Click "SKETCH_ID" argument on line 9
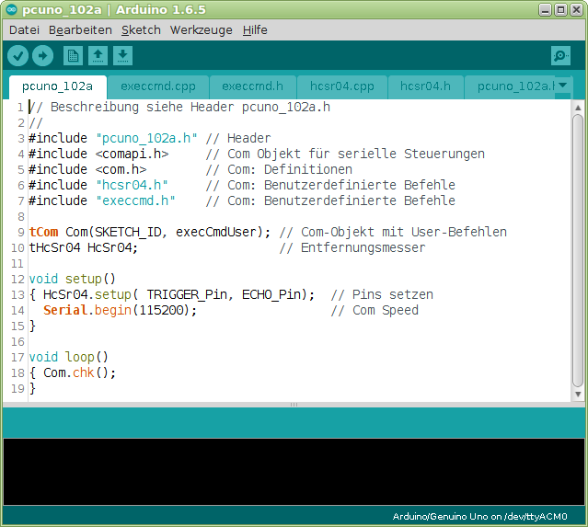This screenshot has height=527, width=588. 128,233
